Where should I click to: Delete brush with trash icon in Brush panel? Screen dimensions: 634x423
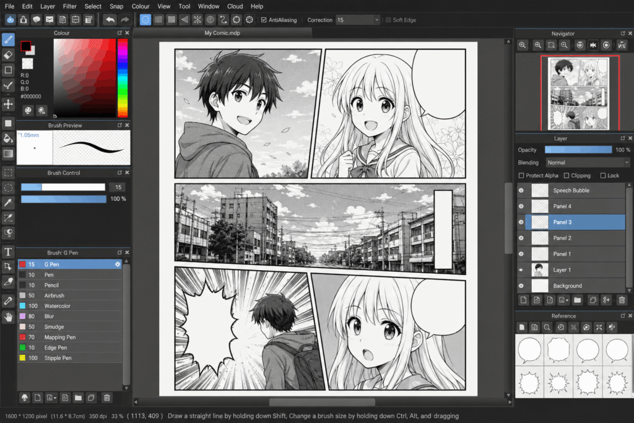(106, 398)
